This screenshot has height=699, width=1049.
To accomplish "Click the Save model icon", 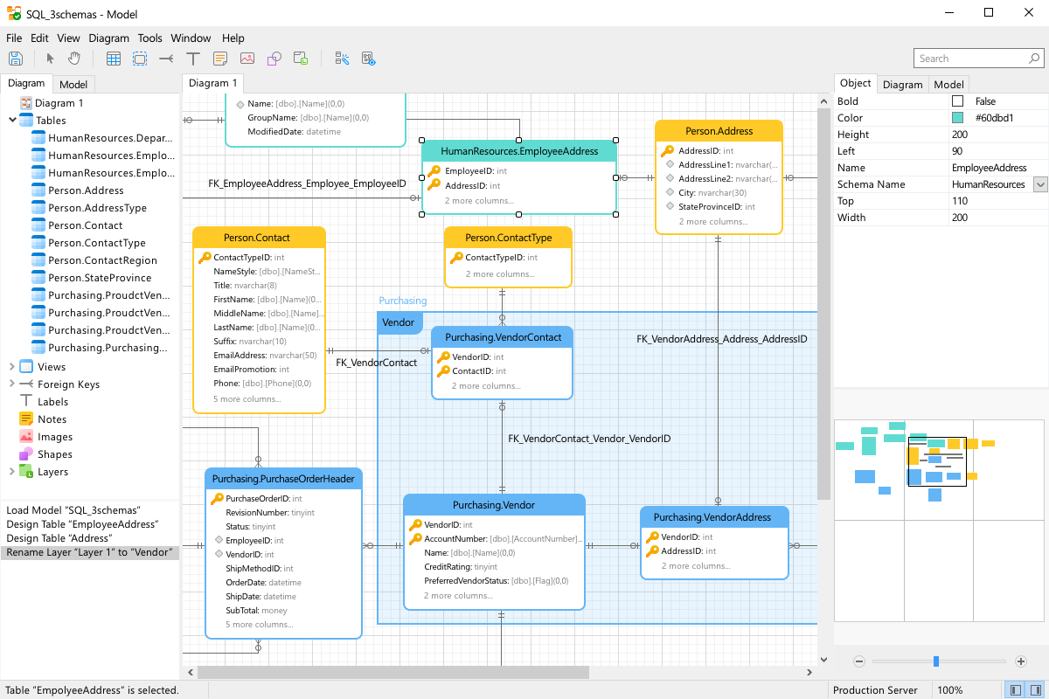I will [15, 58].
